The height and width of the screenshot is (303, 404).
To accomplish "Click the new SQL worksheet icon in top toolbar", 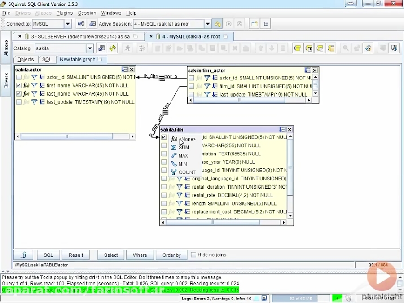I will tap(255, 24).
